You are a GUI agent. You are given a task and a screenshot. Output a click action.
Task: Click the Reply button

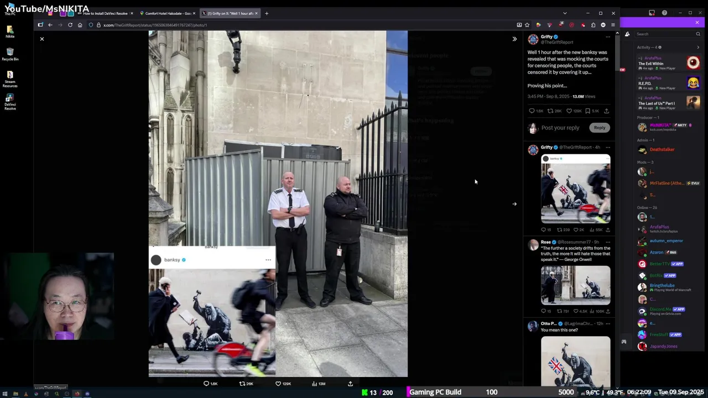coord(600,128)
